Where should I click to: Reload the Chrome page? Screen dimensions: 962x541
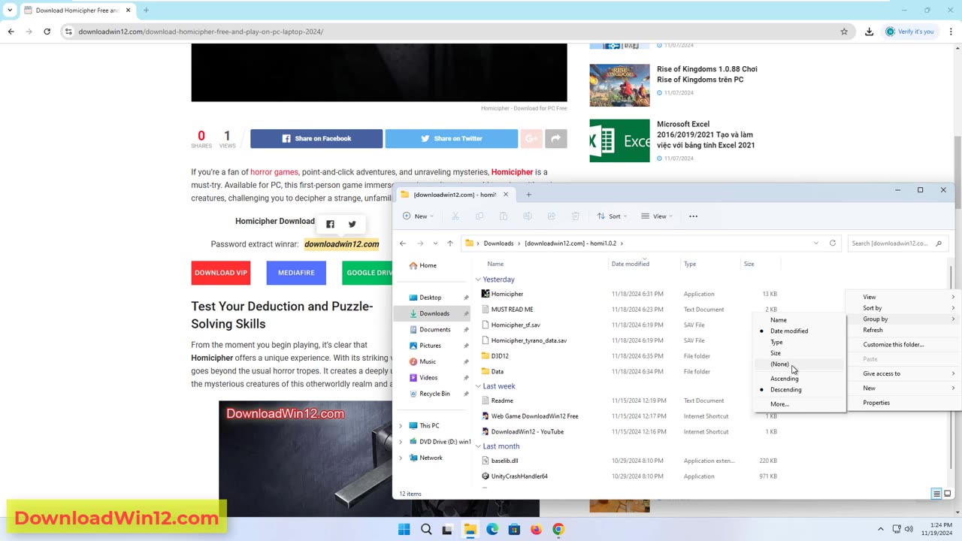(47, 32)
